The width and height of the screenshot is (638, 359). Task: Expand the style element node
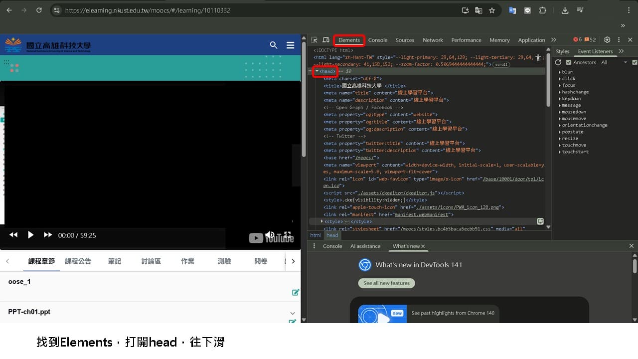(x=321, y=221)
